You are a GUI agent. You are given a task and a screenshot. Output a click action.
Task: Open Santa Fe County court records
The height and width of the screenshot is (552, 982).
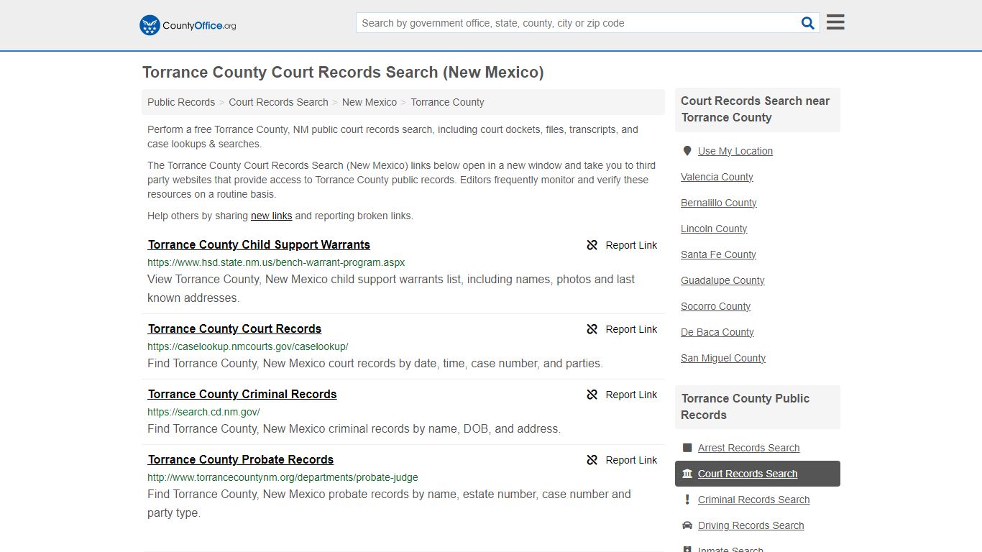point(718,254)
